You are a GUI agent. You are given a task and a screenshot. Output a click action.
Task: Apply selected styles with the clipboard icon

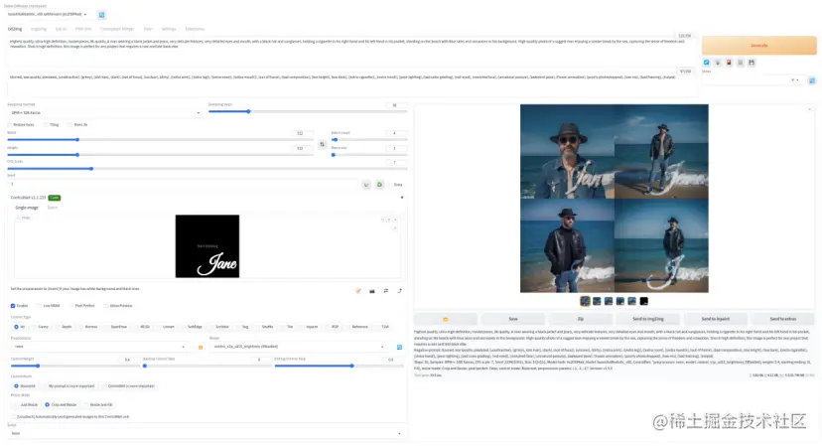[x=741, y=63]
